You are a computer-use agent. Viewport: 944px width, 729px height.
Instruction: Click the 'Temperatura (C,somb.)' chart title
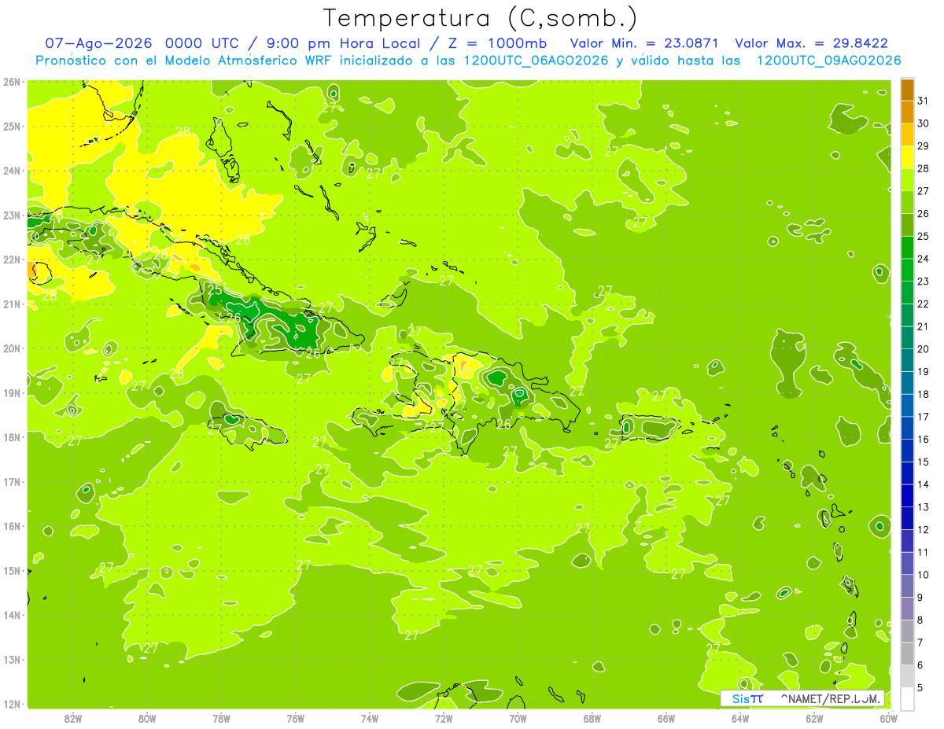480,18
